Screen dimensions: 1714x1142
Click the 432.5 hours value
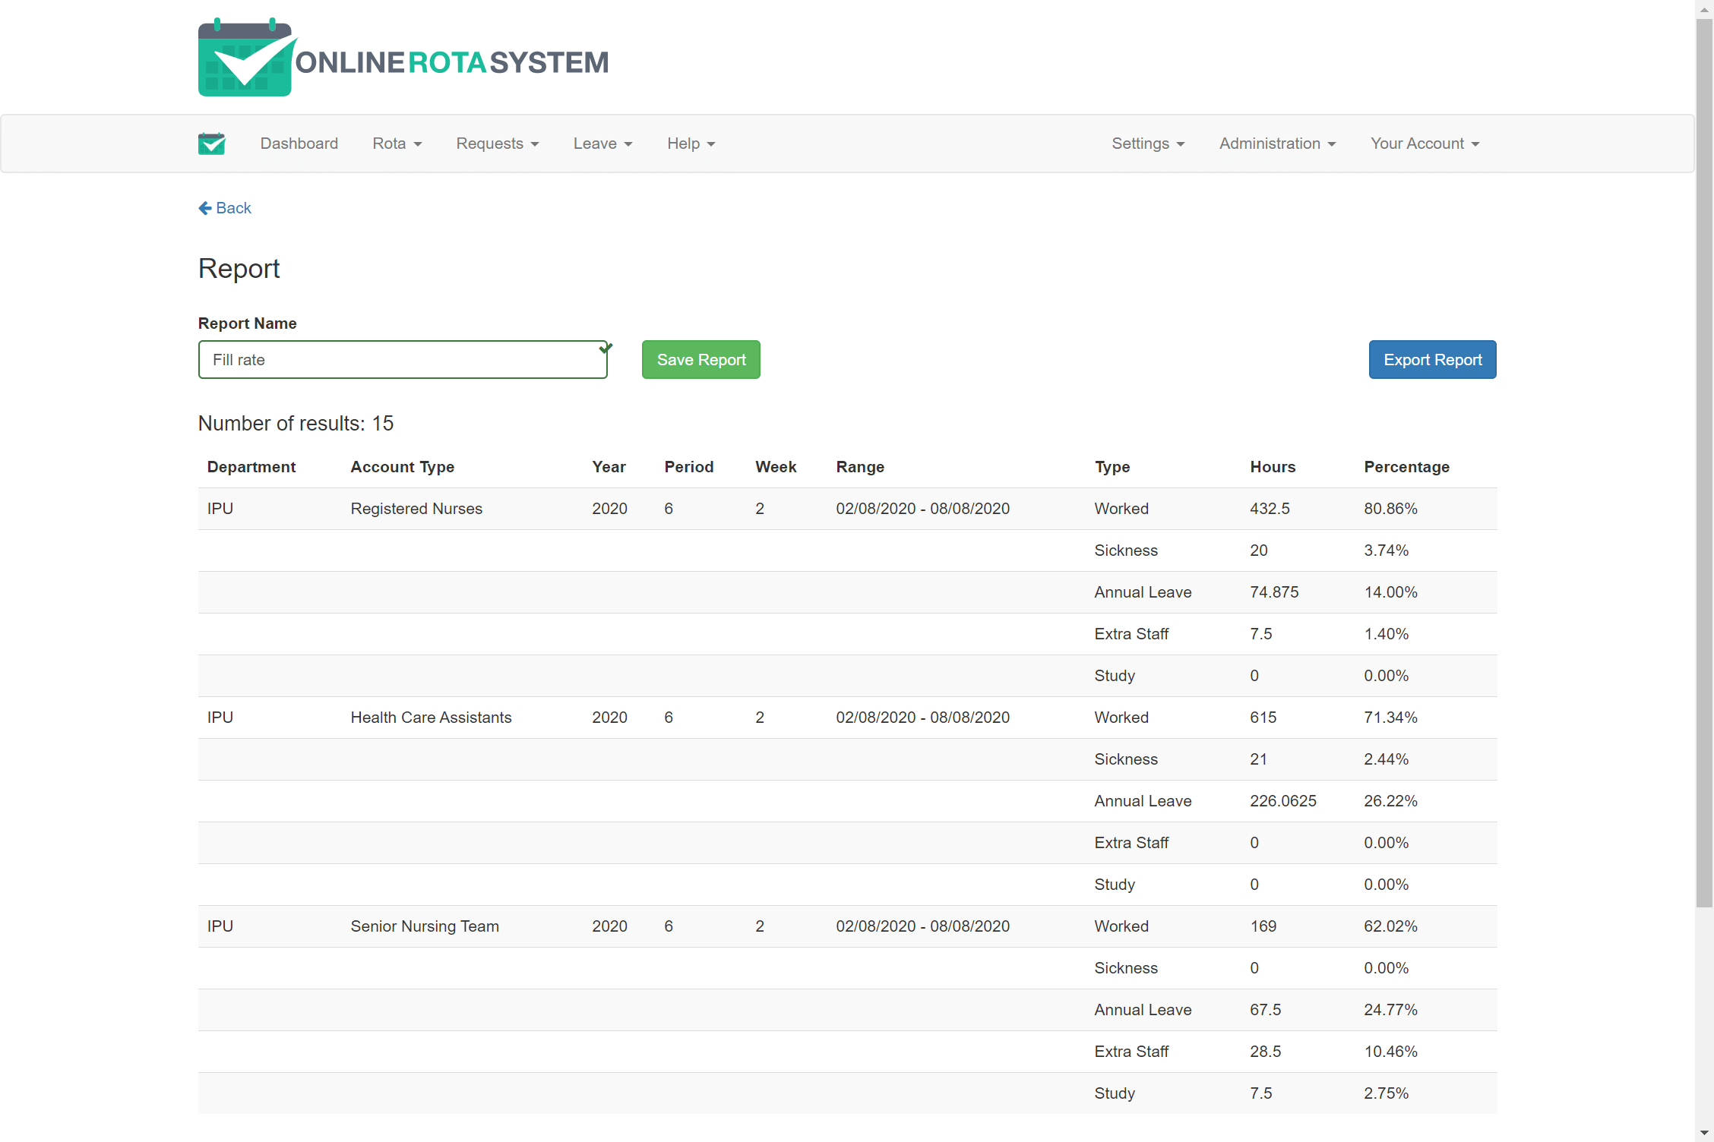pos(1270,509)
